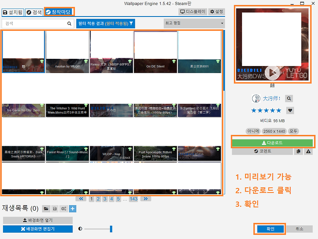Screen dimensions: 318x239
Task: Report wallpaper with warning triangle icon
Action: 308,151
